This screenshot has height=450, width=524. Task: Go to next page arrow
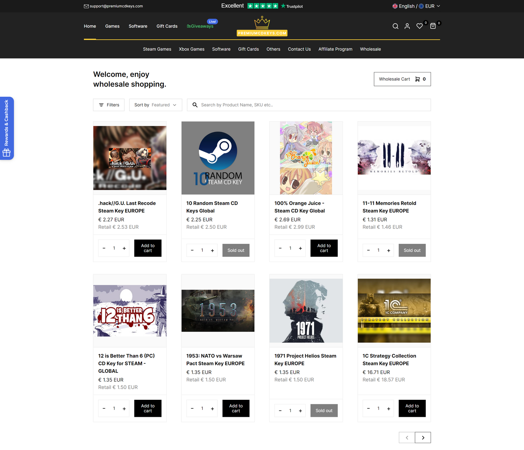(x=423, y=438)
